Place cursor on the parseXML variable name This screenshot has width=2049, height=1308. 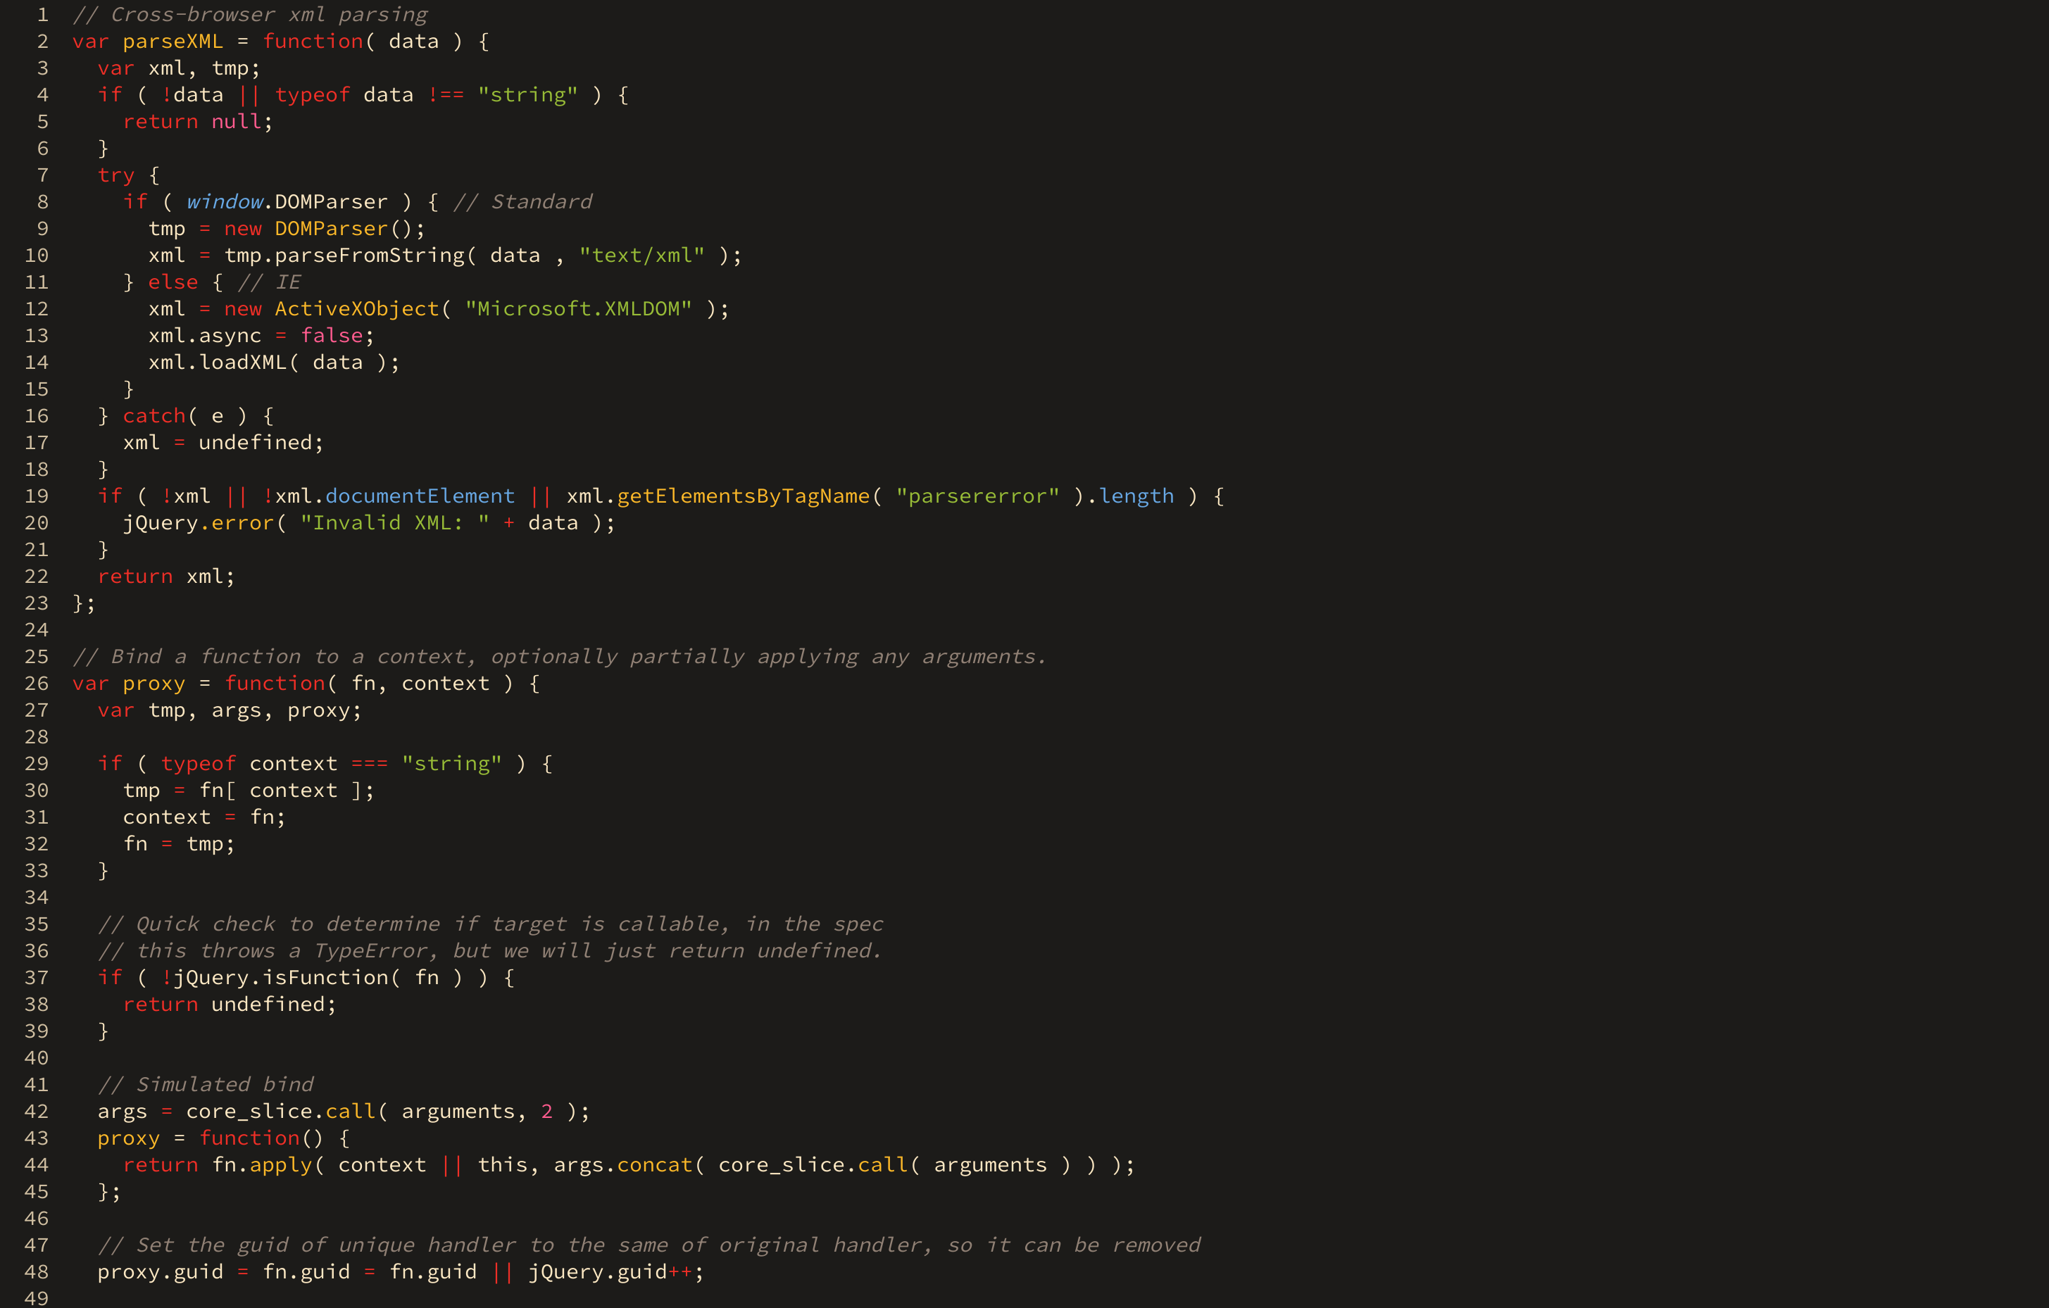pos(172,42)
